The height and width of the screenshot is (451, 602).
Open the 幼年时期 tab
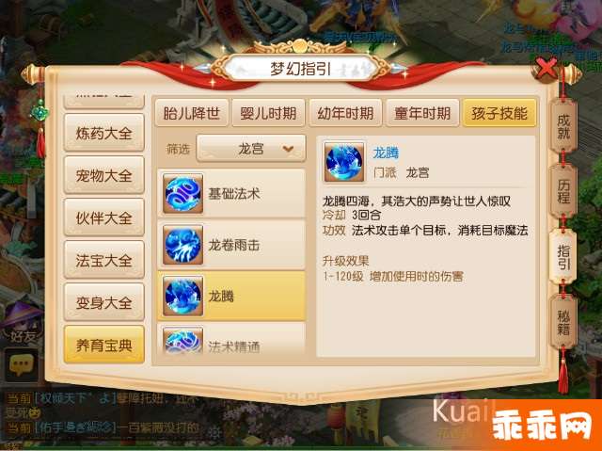345,113
